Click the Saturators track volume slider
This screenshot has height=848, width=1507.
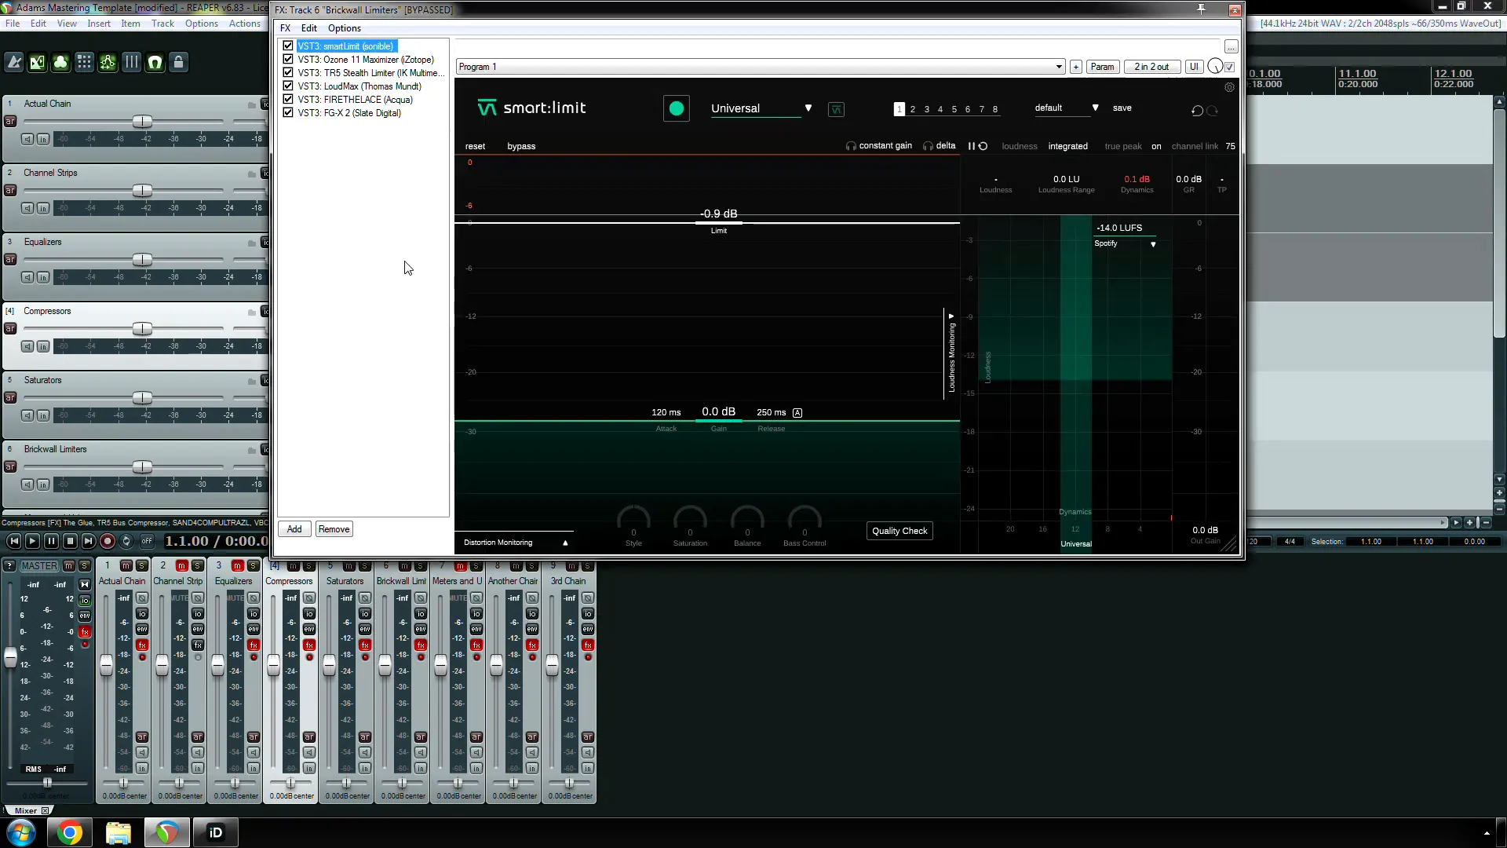[142, 398]
